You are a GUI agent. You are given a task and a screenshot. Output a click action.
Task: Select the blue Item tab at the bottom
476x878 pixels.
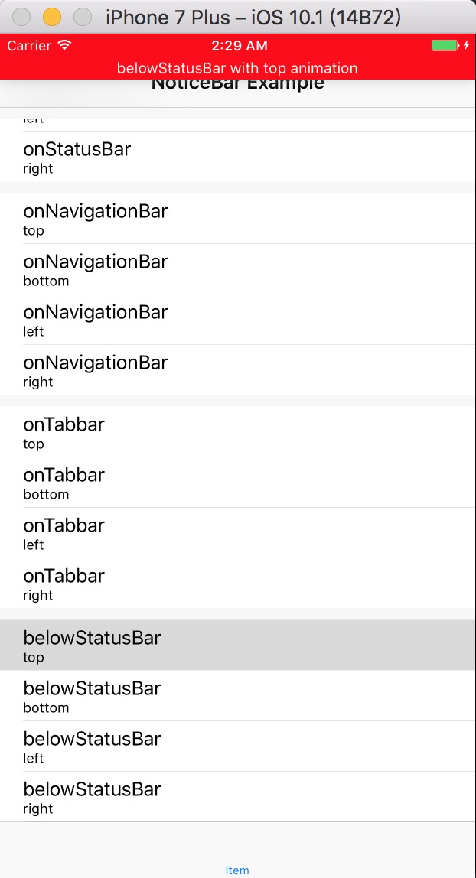click(238, 869)
